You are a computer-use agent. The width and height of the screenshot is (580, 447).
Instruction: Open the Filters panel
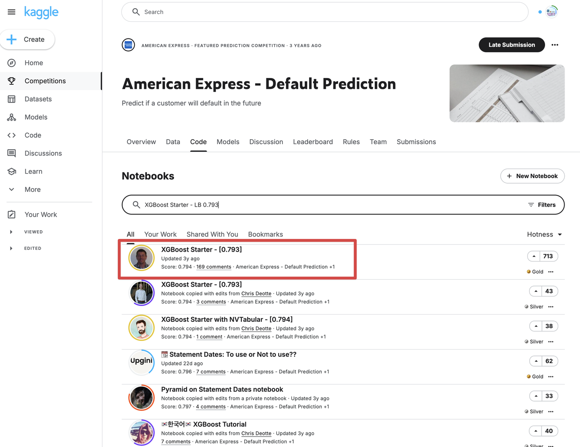[x=542, y=205]
